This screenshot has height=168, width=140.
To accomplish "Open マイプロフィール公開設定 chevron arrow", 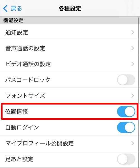I will tap(132, 143).
